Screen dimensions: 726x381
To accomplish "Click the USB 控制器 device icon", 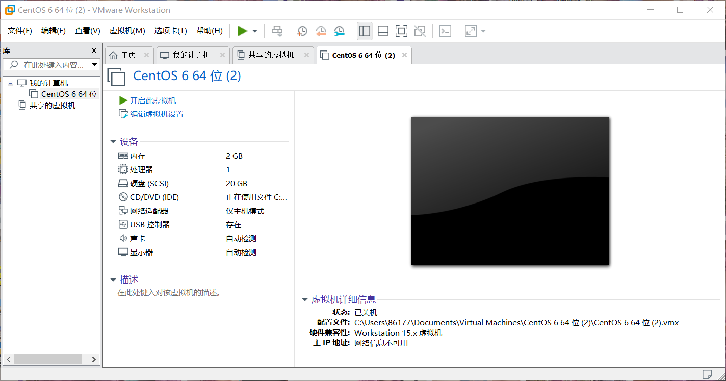I will (123, 224).
